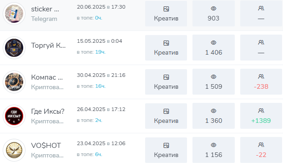This screenshot has width=283, height=167.
Task: Click the 1 509 views cell
Action: coord(213,82)
